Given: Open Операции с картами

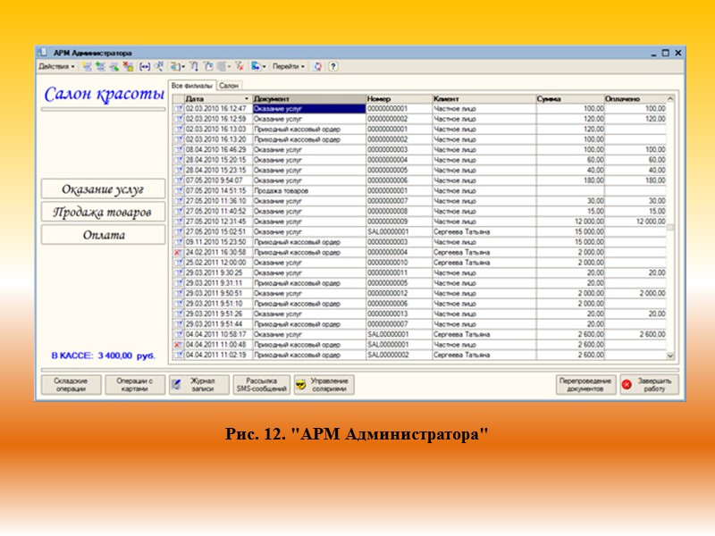Looking at the screenshot, I should point(135,385).
